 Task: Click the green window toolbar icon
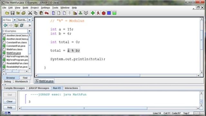click(115, 13)
